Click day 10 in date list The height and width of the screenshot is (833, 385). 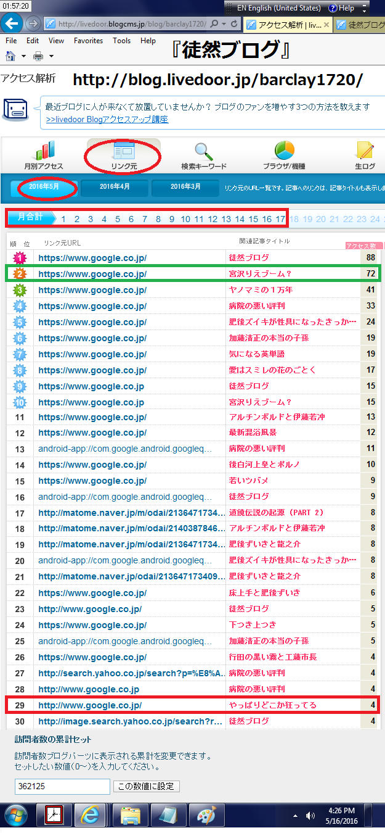(x=185, y=218)
